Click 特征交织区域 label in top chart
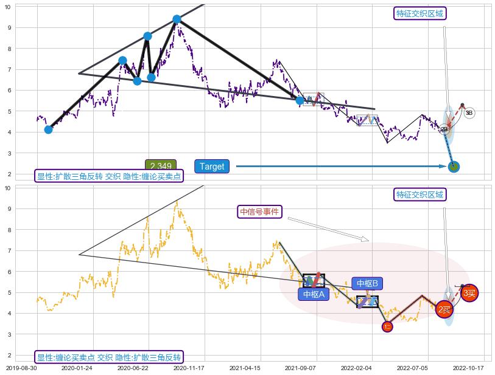The height and width of the screenshot is (375, 495). (420, 13)
